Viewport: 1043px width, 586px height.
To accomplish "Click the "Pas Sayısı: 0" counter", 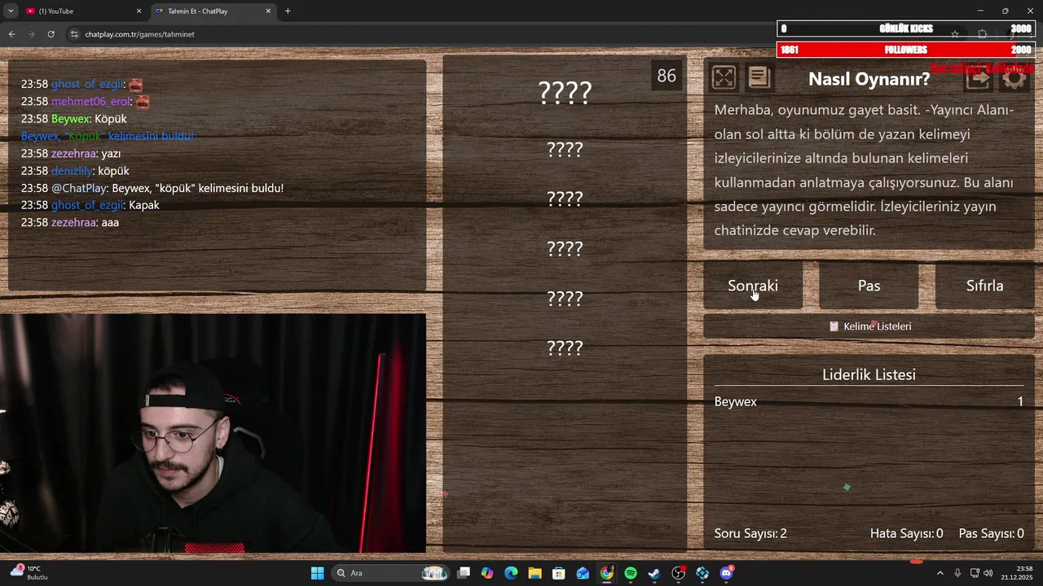I will coord(992,534).
